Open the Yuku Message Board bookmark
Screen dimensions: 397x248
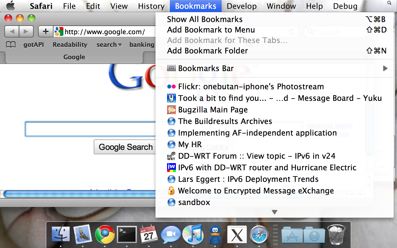pos(275,98)
